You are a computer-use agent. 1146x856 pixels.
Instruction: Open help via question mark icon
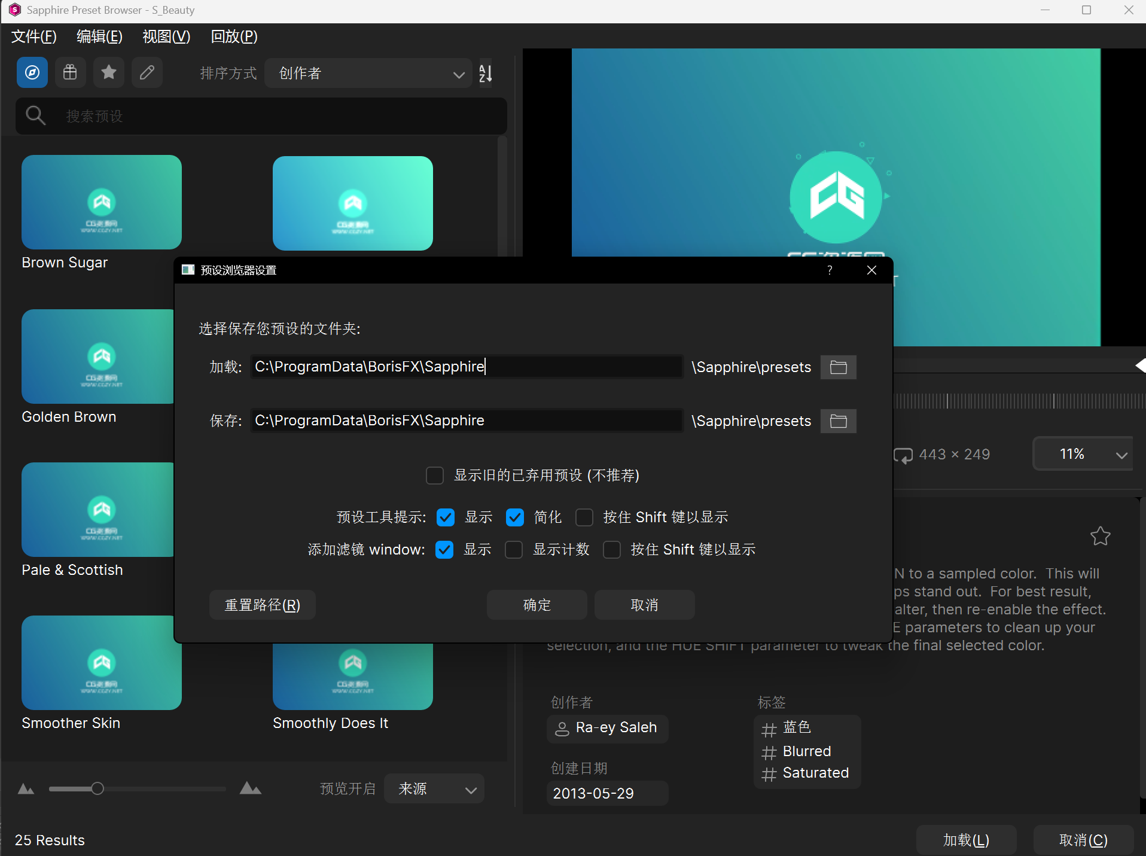click(830, 270)
